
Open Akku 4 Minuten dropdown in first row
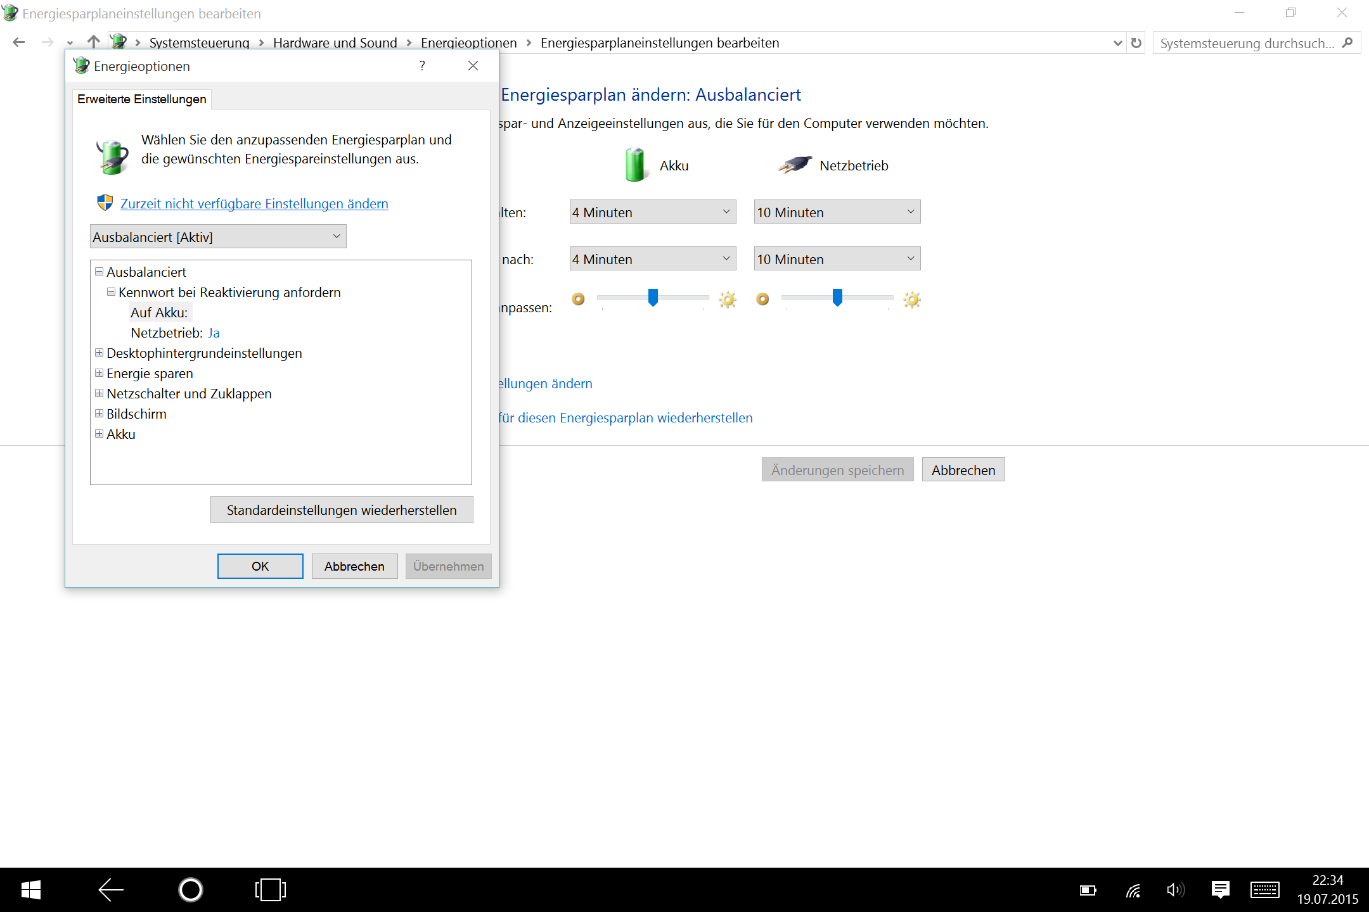652,212
